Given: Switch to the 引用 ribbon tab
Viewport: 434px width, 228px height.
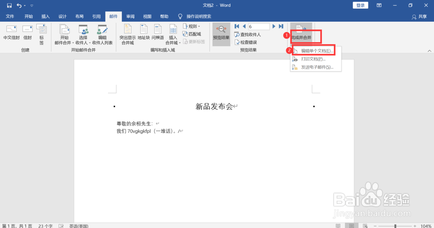Looking at the screenshot, I should [96, 16].
